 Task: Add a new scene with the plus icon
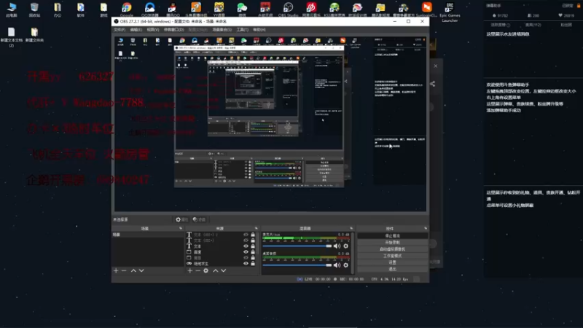[116, 270]
